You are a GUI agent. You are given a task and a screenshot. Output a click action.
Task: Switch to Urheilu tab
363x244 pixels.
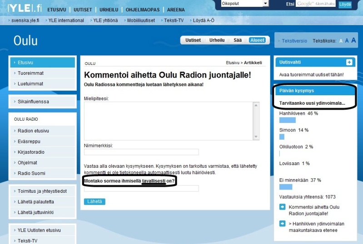(217, 40)
